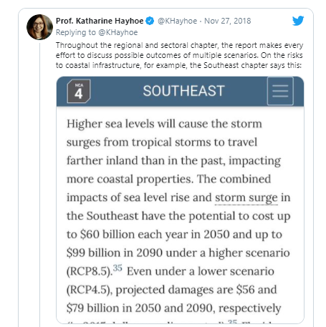
Task: Click the Twitter bird logo
Action: pos(298,21)
